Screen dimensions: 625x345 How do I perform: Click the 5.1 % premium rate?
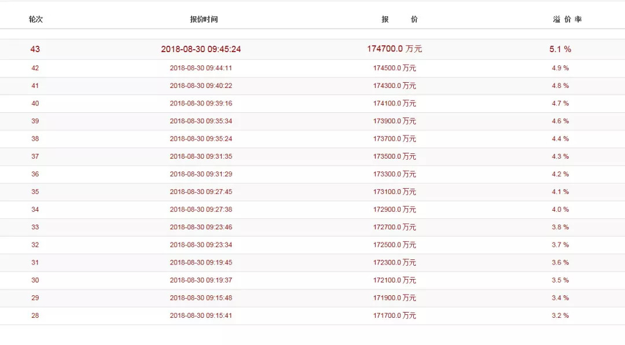pyautogui.click(x=560, y=49)
